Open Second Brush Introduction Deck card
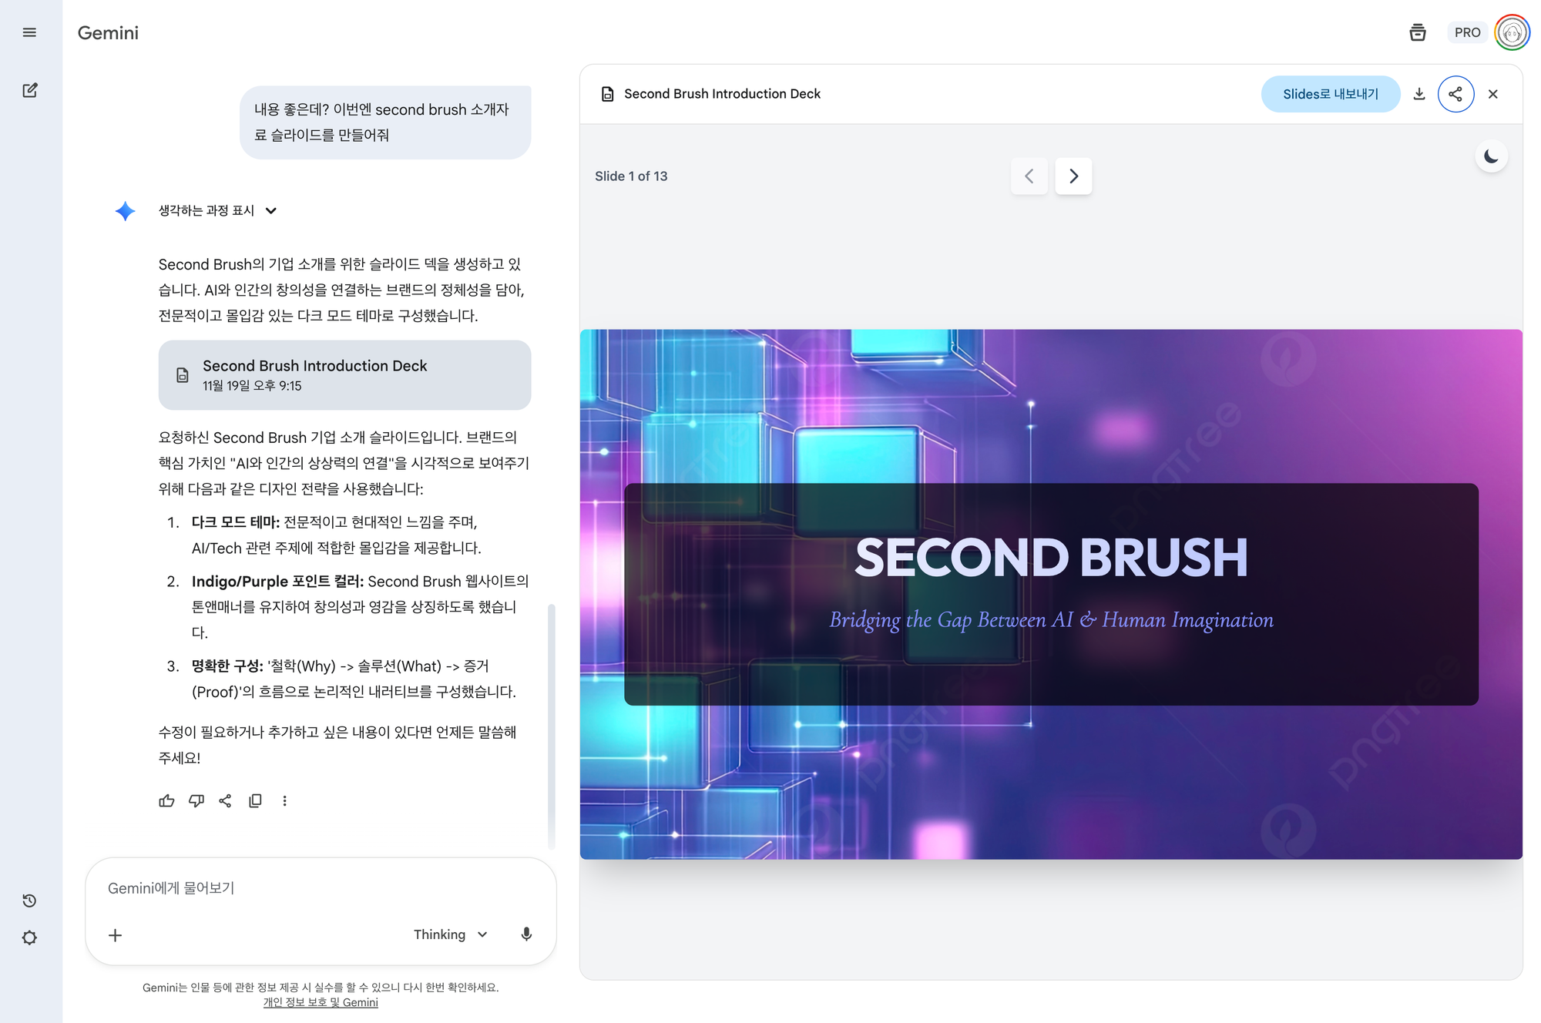 (x=344, y=375)
